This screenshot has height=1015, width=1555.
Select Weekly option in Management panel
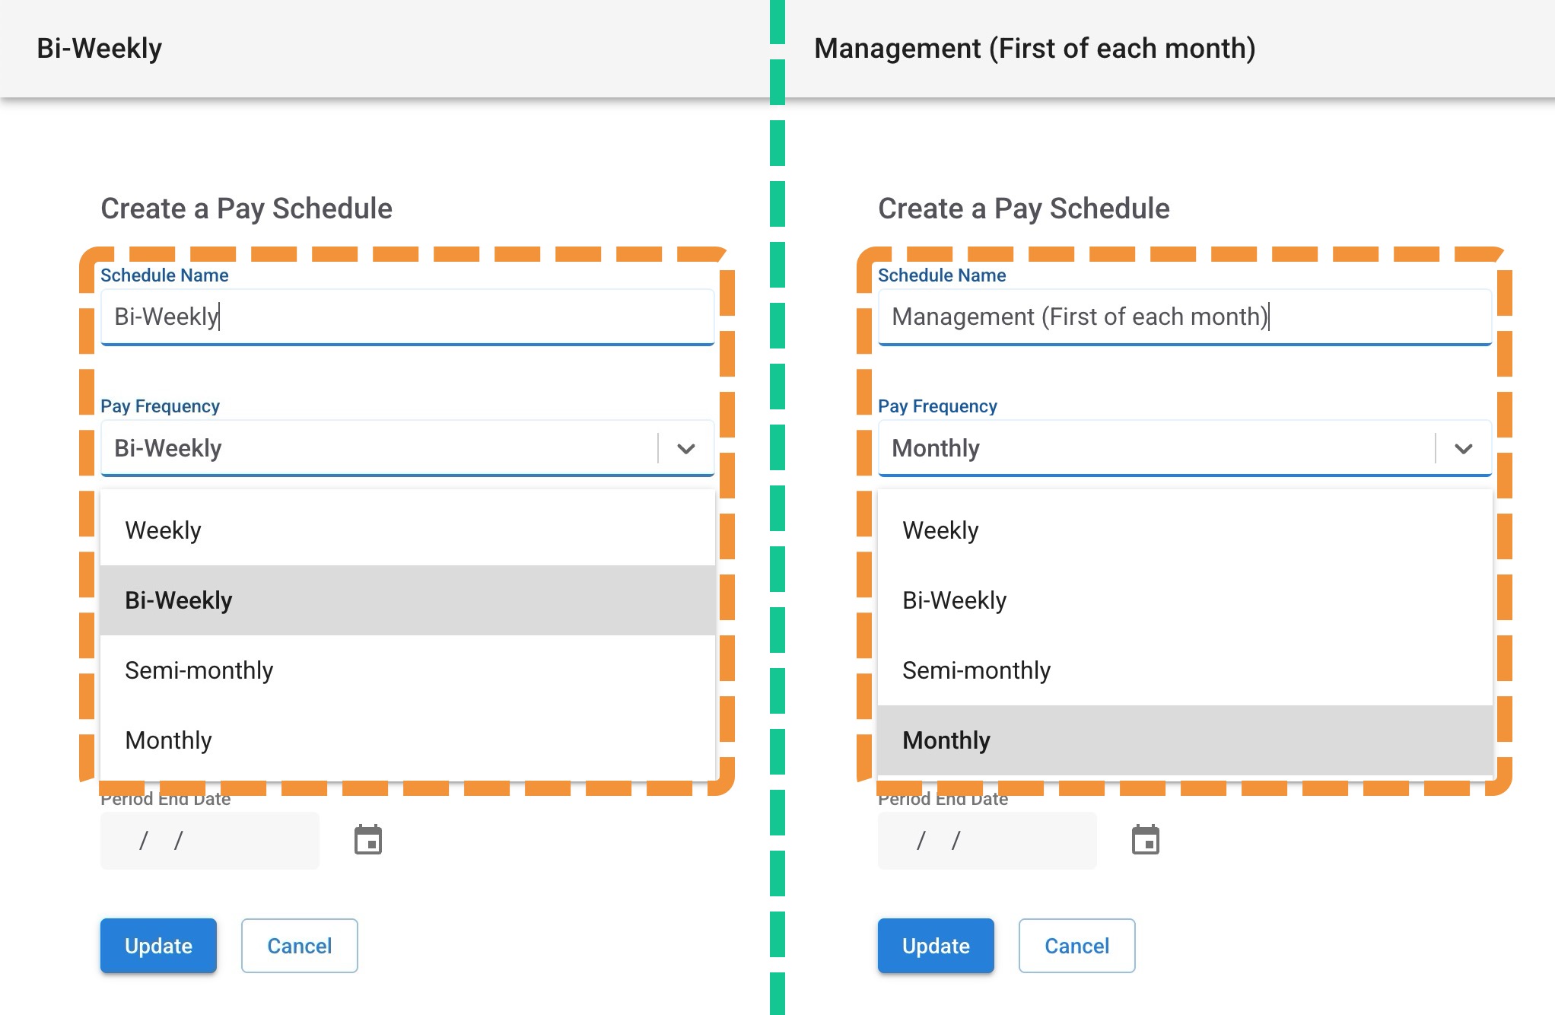click(1185, 530)
